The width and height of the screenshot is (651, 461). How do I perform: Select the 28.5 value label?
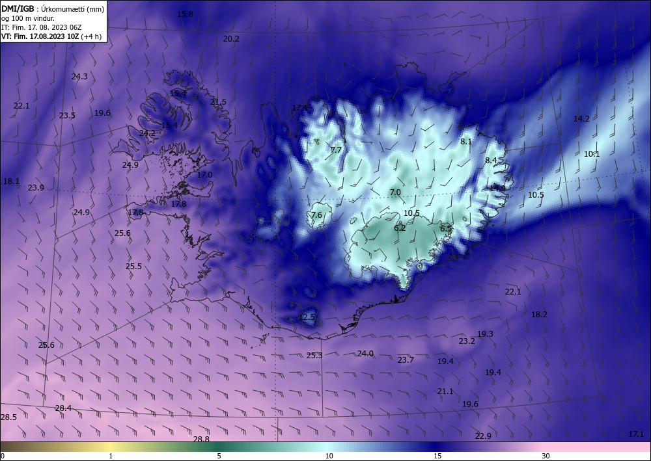pyautogui.click(x=8, y=417)
